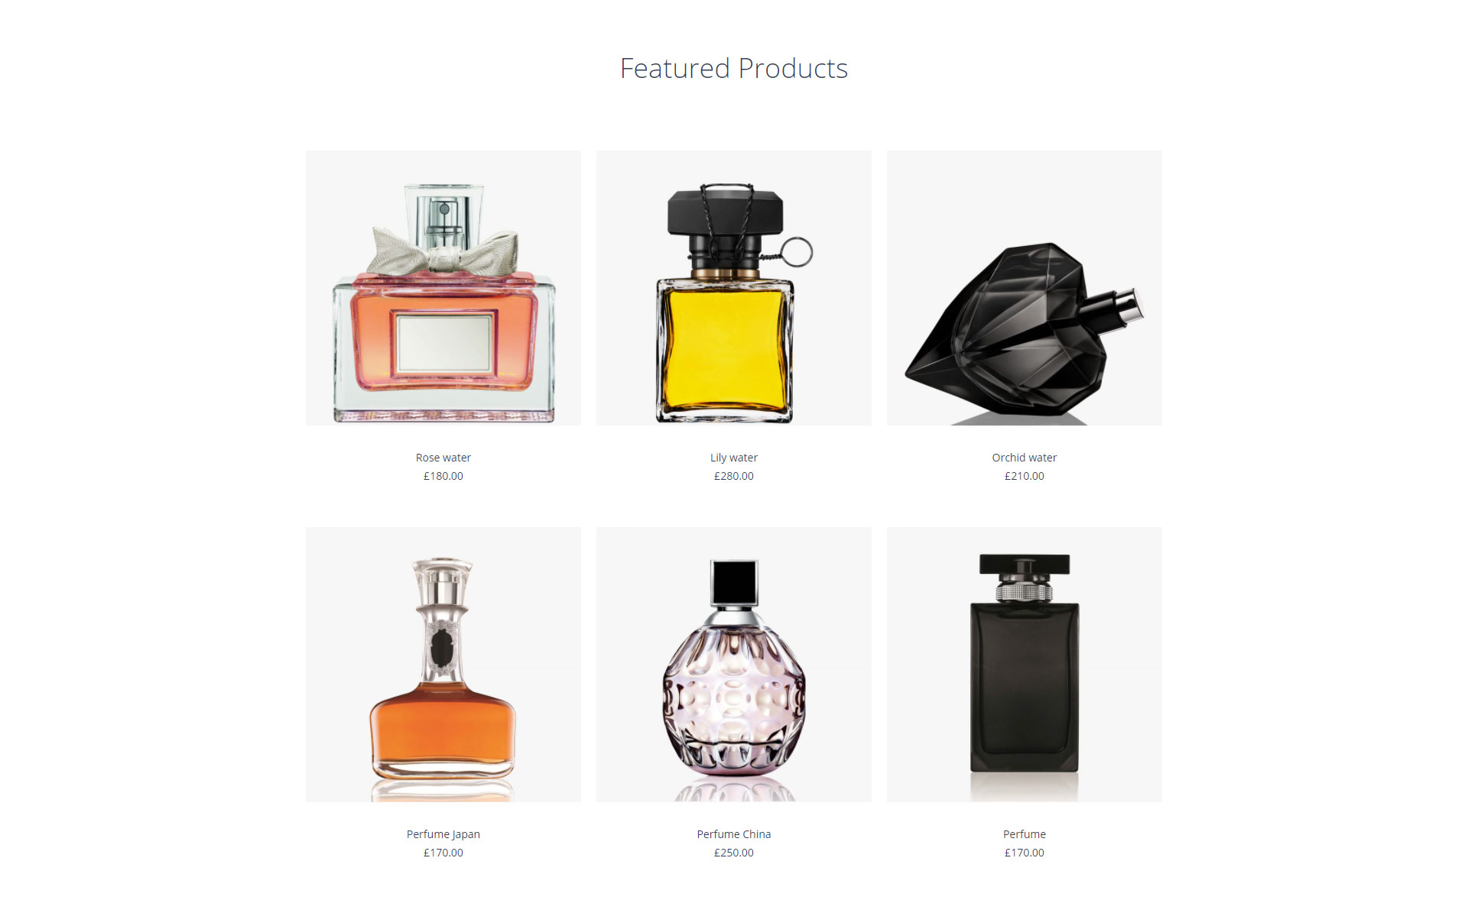
Task: Open the Rose water product image
Action: tap(443, 287)
